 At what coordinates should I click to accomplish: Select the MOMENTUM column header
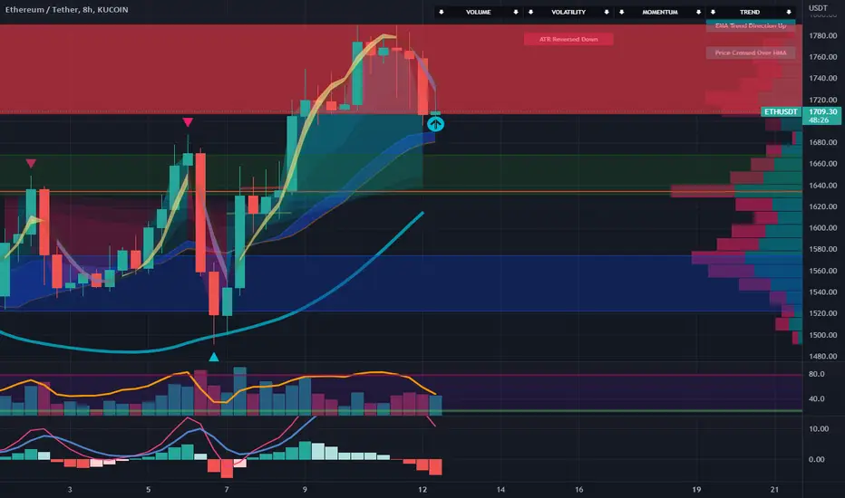coord(660,12)
